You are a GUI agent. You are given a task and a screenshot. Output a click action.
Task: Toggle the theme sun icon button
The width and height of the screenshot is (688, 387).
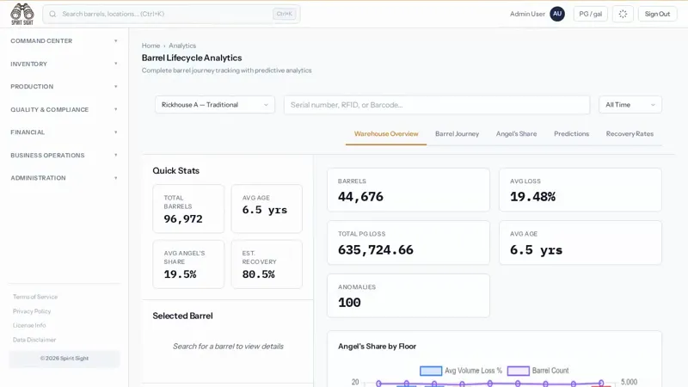pyautogui.click(x=623, y=14)
